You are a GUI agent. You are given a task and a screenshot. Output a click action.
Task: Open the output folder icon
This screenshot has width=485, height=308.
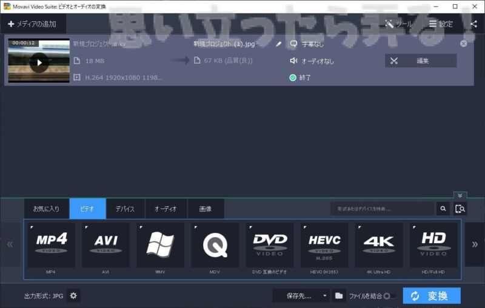coord(339,296)
